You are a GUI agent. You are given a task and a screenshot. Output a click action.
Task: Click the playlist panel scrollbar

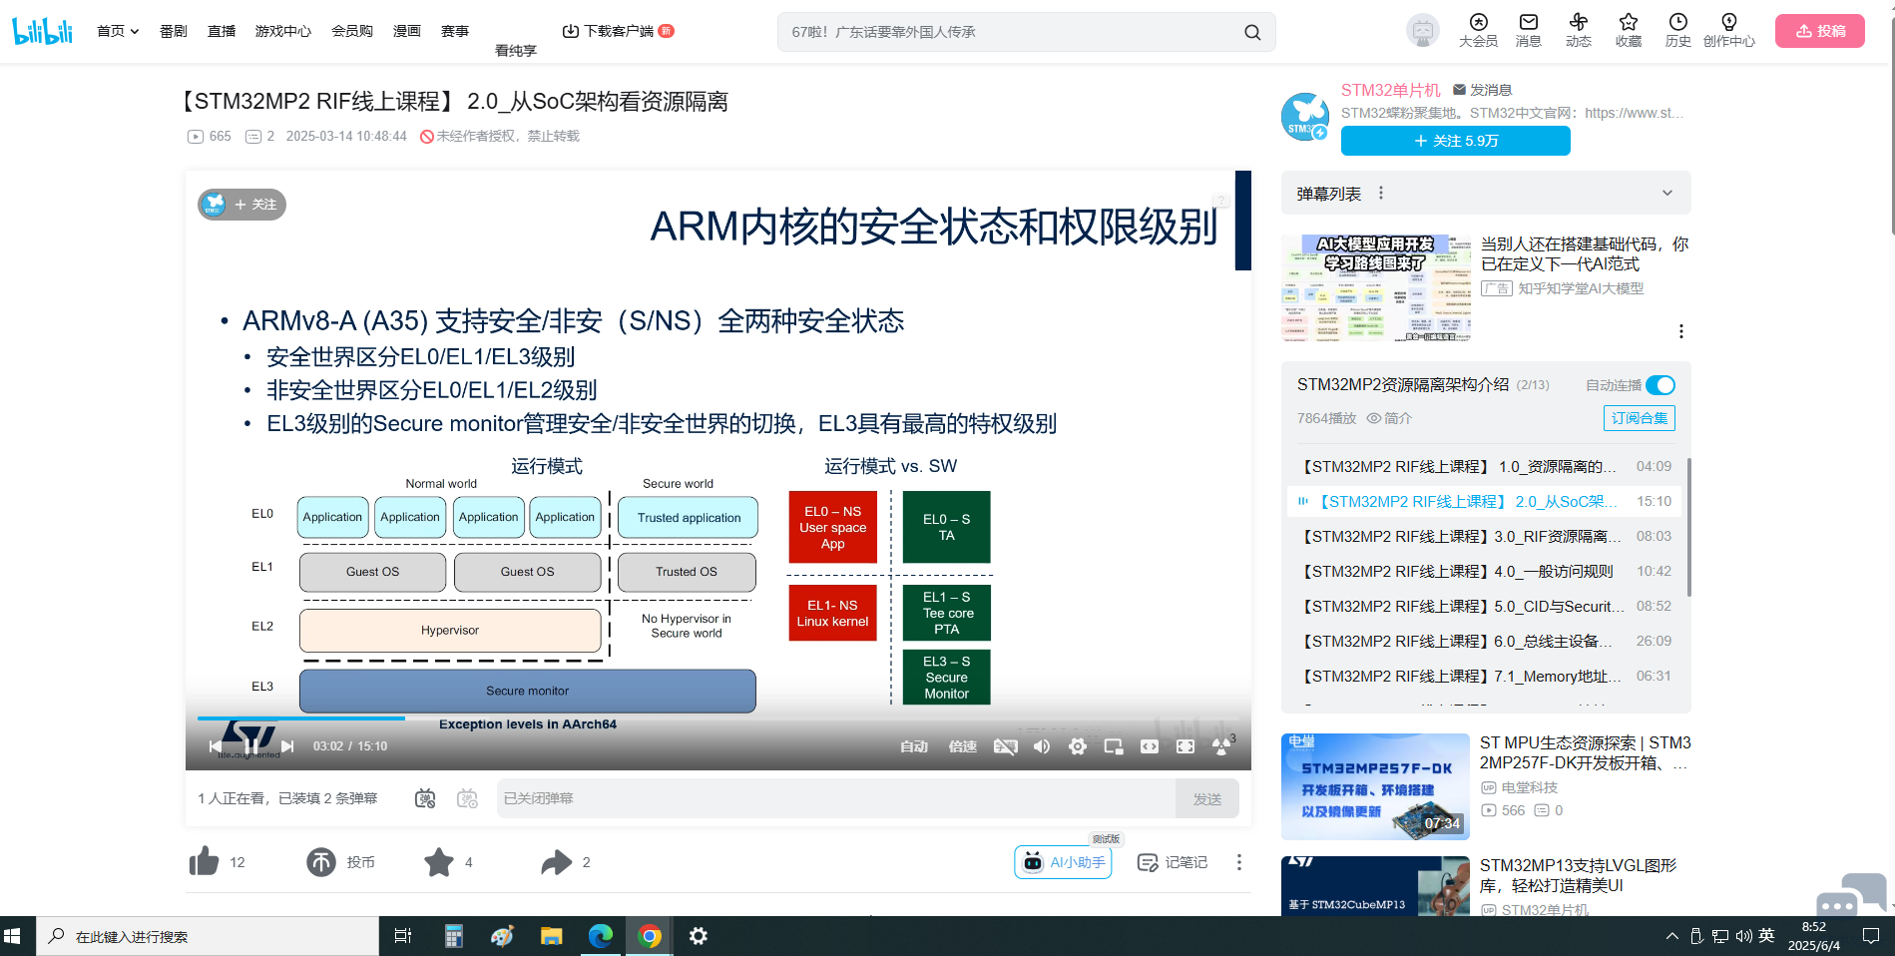pos(1688,528)
